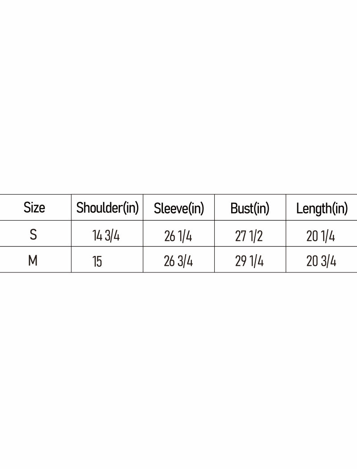Select length value 20 1/4 for size S
Image resolution: width=357 pixels, height=469 pixels.
[x=320, y=236]
